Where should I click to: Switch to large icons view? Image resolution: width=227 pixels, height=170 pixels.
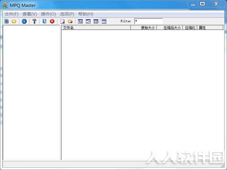pyautogui.click(x=80, y=22)
